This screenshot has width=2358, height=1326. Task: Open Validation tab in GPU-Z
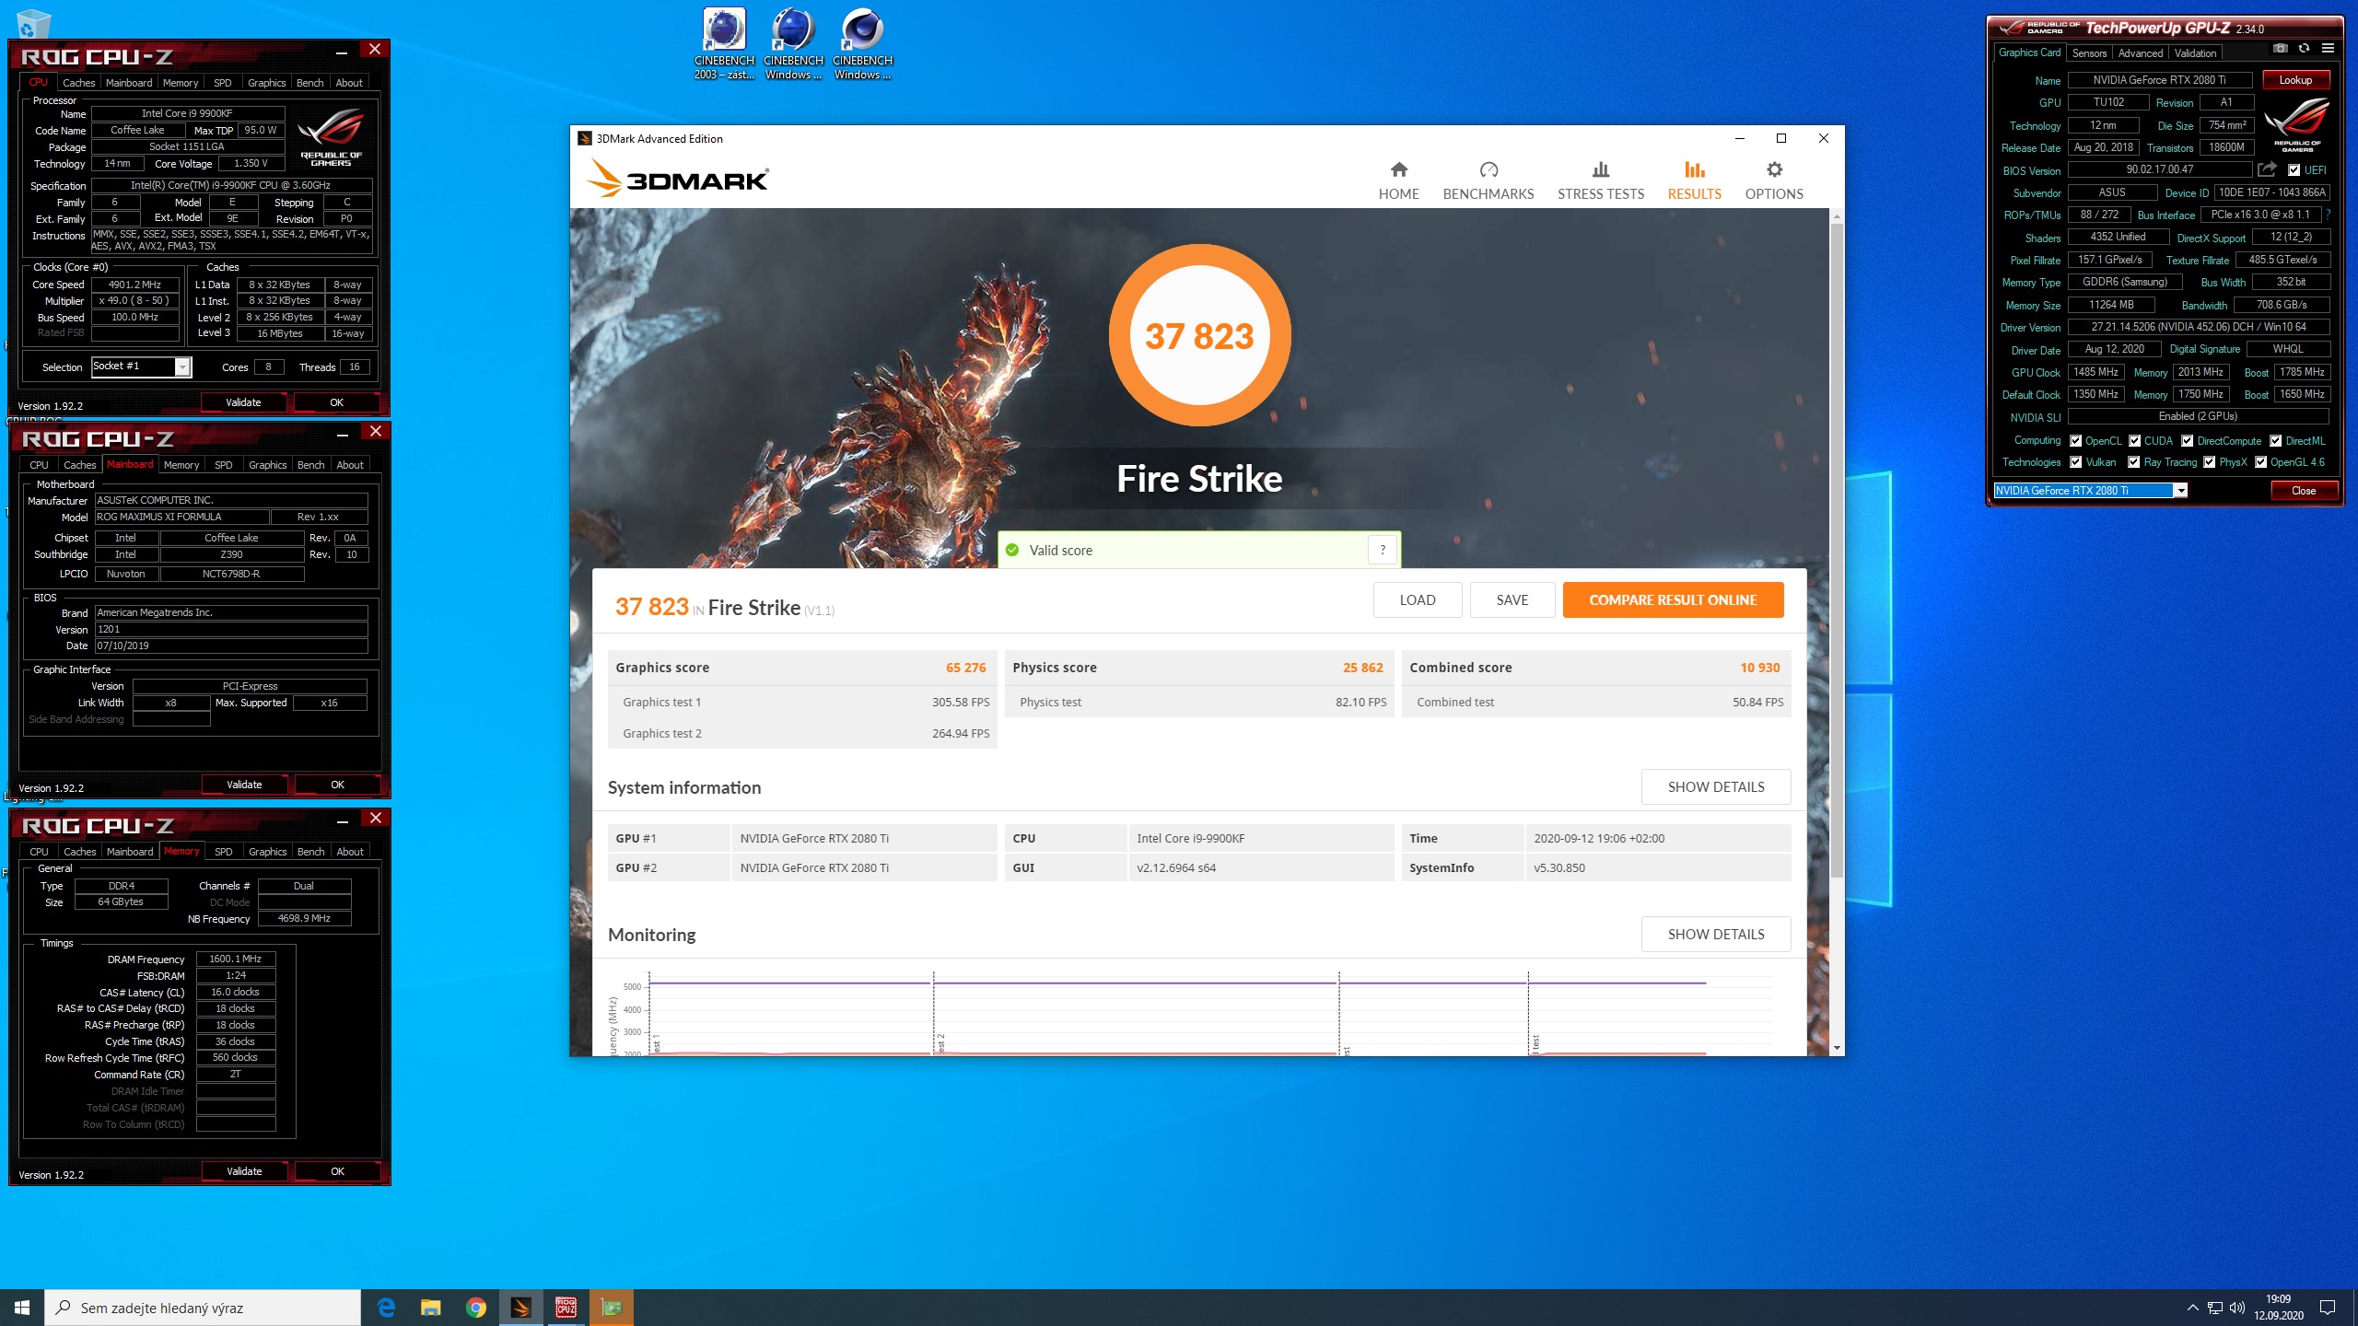2195,53
